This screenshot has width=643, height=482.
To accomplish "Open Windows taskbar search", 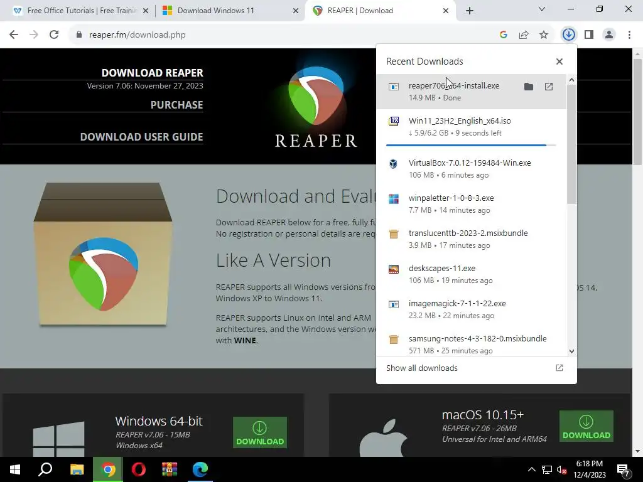I will (45, 469).
